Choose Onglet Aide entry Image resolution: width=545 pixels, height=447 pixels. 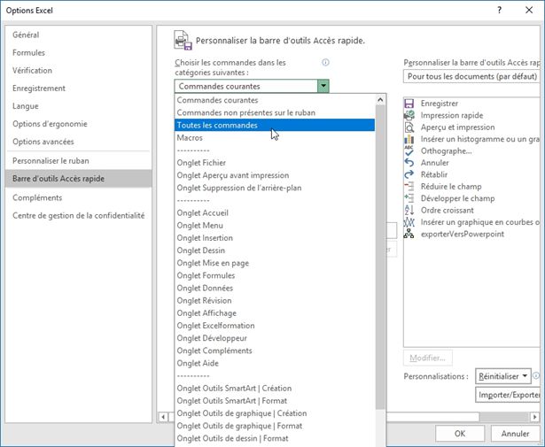pyautogui.click(x=275, y=364)
